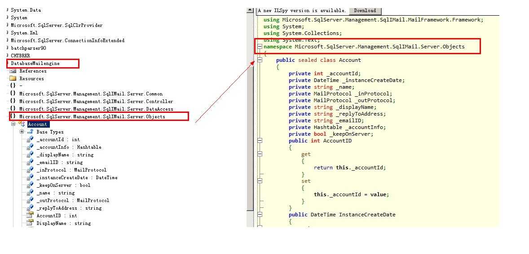Collapse the public int AccountID property block
The width and height of the screenshot is (529, 254).
260,141
